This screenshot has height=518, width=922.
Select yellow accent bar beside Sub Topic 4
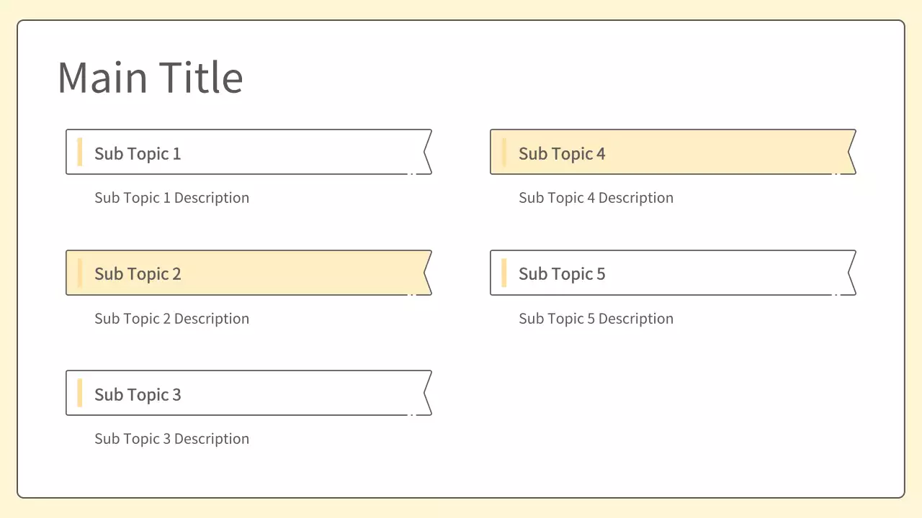[504, 153]
